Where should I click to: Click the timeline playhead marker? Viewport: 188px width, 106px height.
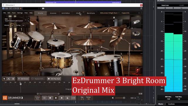coord(21,84)
